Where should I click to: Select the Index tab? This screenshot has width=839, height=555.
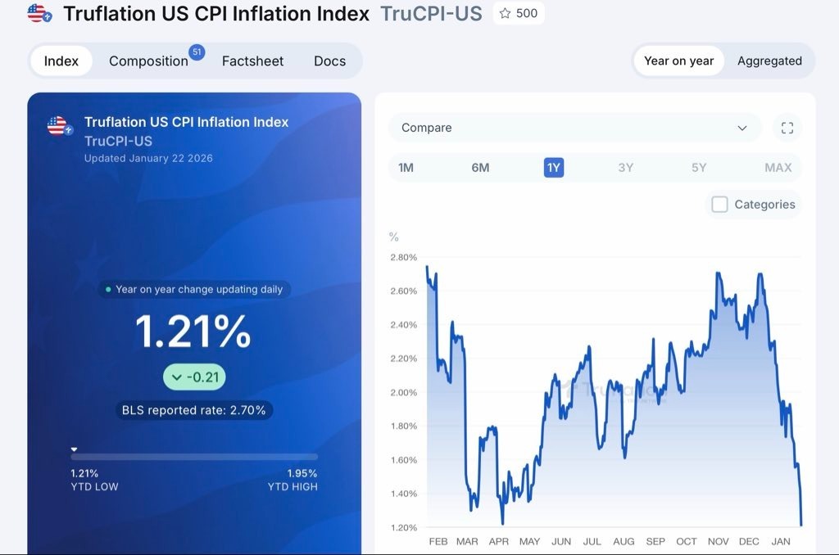(x=61, y=61)
